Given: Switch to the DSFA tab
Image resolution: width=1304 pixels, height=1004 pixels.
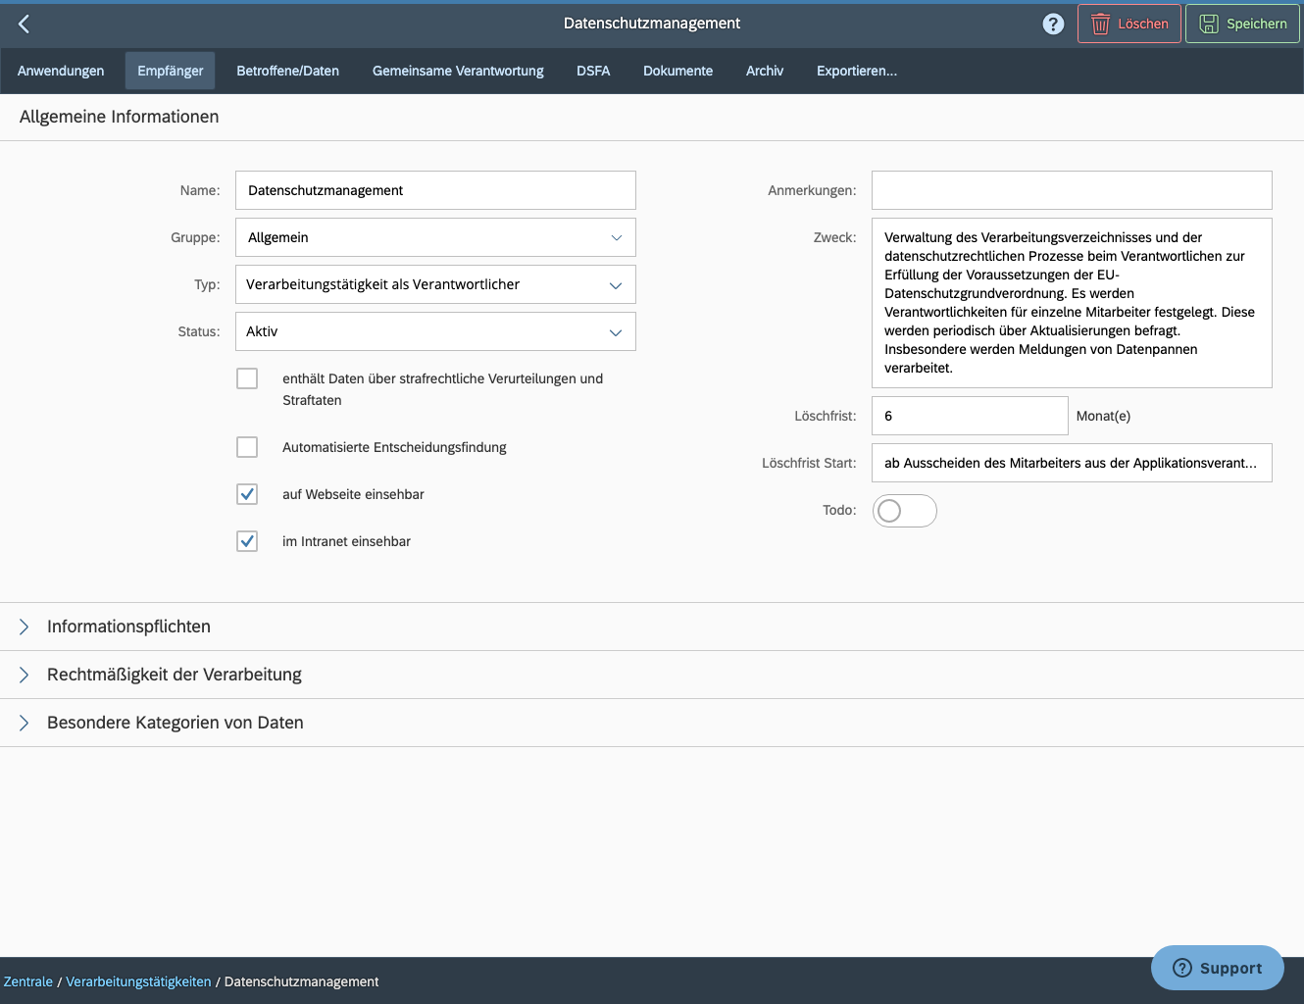Looking at the screenshot, I should pos(593,71).
